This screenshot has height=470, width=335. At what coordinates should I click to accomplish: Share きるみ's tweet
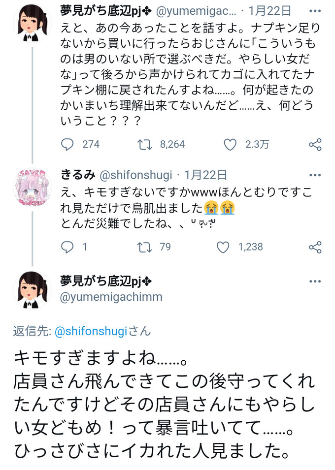[315, 247]
